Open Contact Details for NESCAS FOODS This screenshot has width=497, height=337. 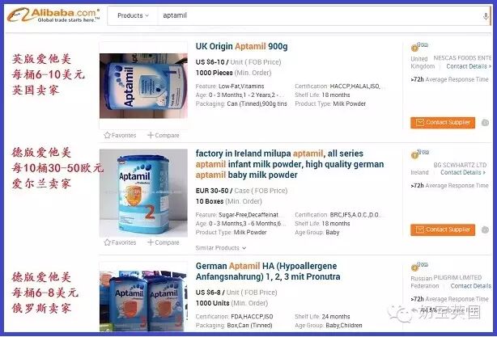(x=469, y=66)
